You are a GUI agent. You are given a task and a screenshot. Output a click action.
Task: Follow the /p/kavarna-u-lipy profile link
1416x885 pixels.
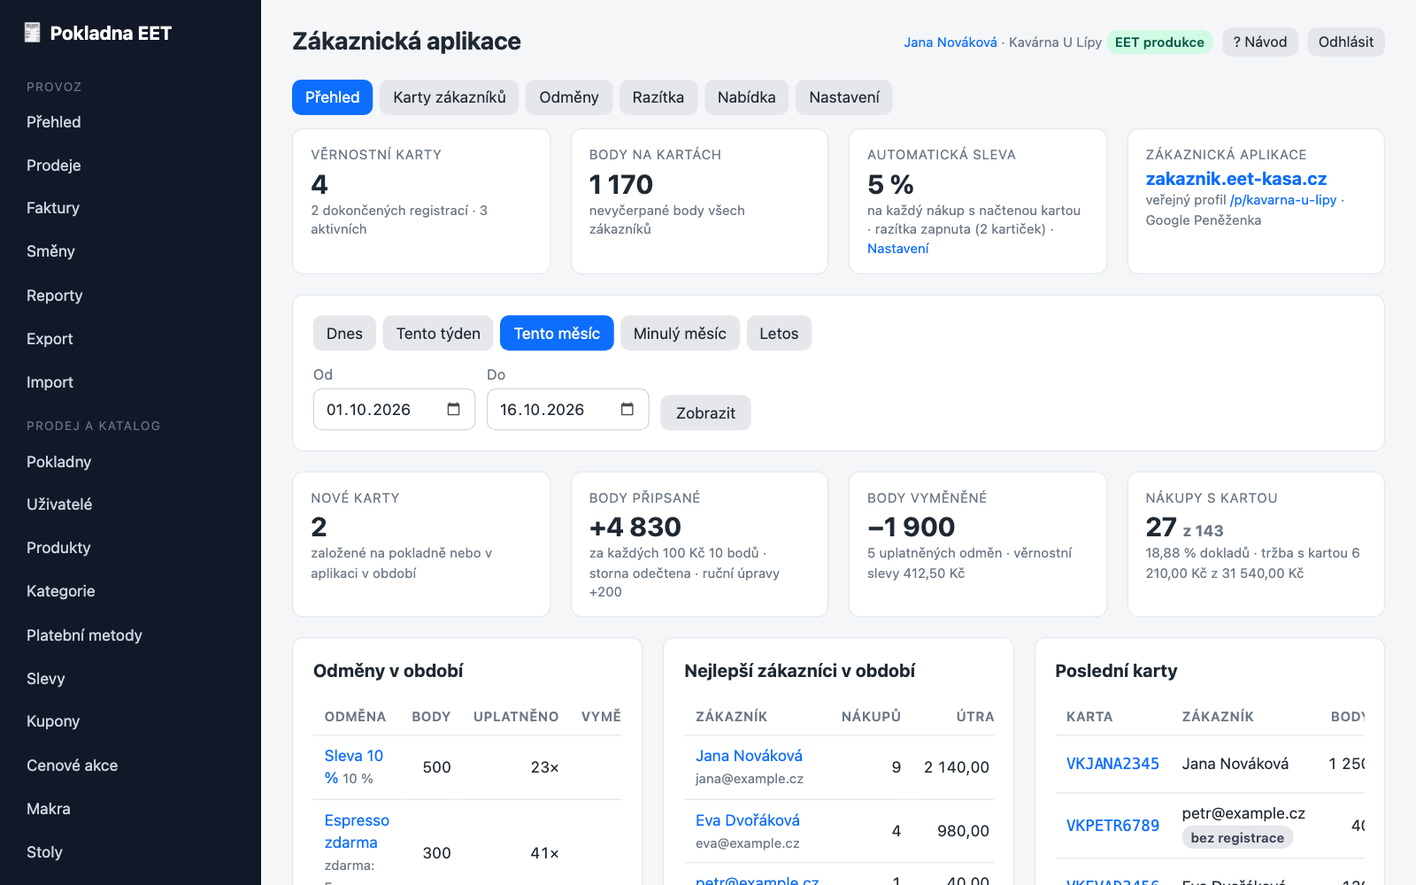click(1283, 200)
